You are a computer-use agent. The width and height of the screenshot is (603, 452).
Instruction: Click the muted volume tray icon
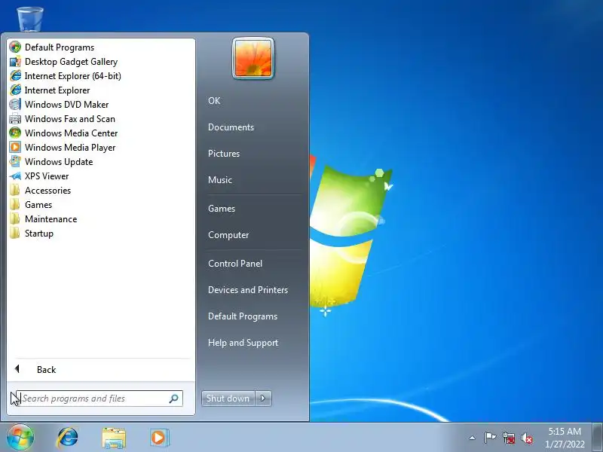pos(527,438)
